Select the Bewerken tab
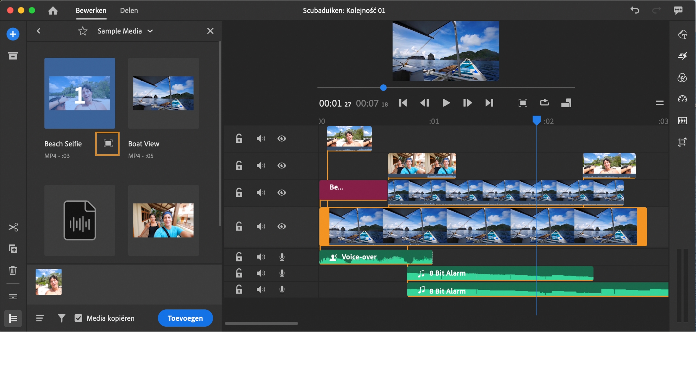The image size is (696, 377). 91,11
